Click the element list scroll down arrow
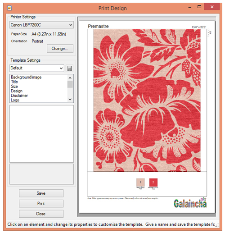 click(70, 99)
